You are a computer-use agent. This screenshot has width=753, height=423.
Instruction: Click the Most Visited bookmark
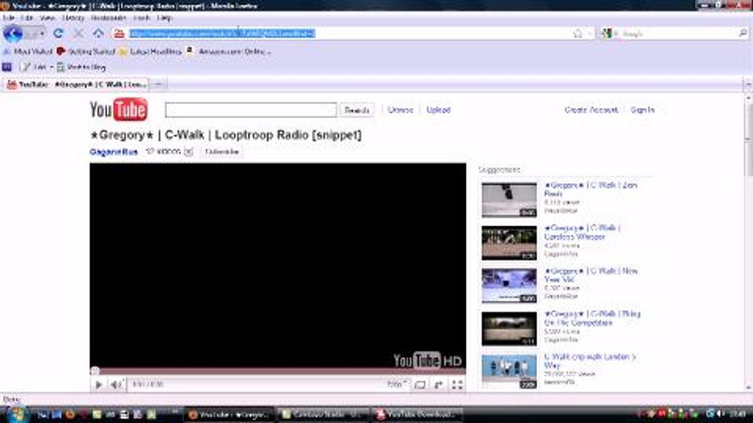(x=28, y=52)
